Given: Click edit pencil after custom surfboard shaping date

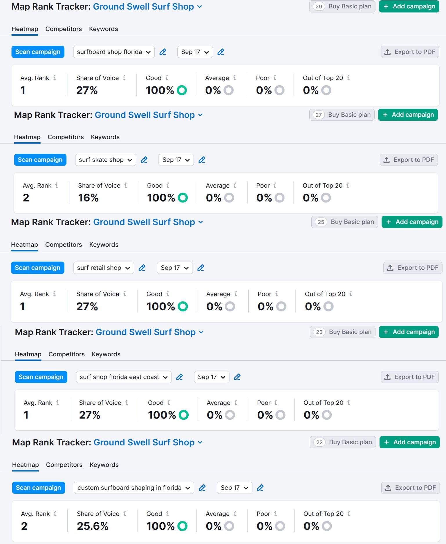Looking at the screenshot, I should tap(260, 488).
